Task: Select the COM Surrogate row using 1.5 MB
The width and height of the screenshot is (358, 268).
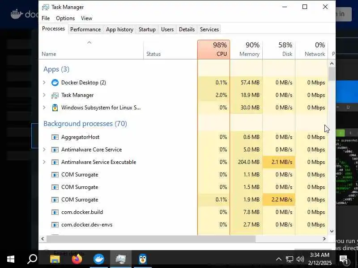Action: (183, 187)
